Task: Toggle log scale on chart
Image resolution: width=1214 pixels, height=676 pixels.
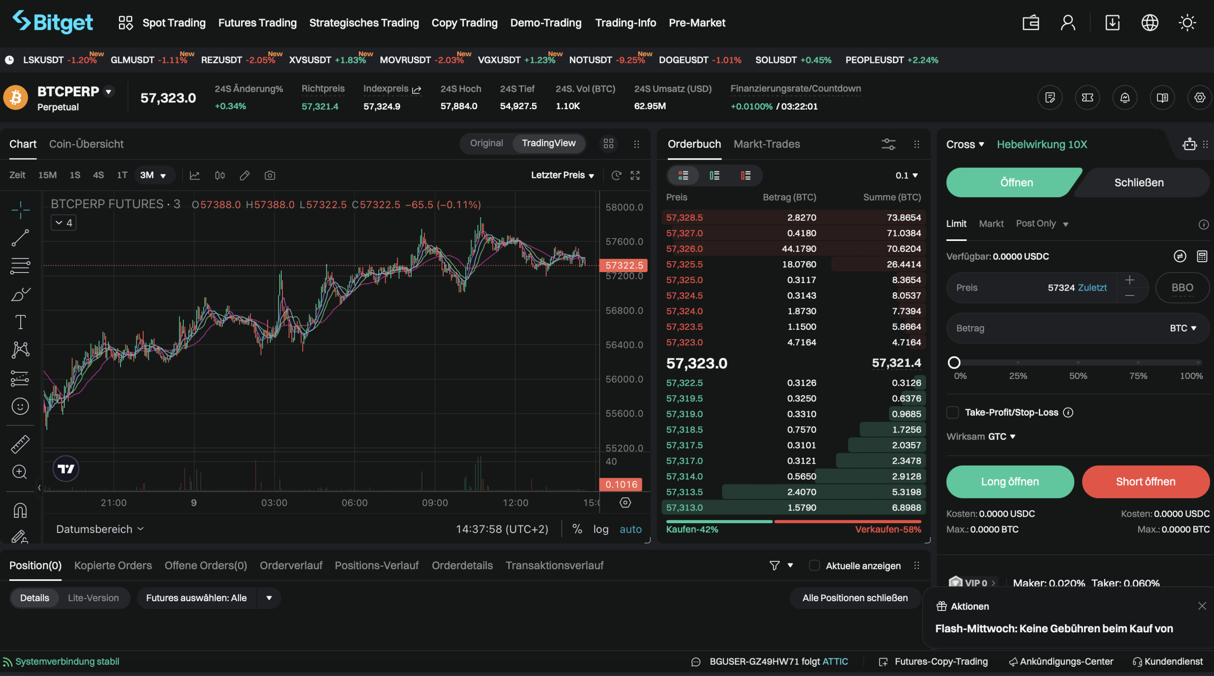Action: coord(601,529)
